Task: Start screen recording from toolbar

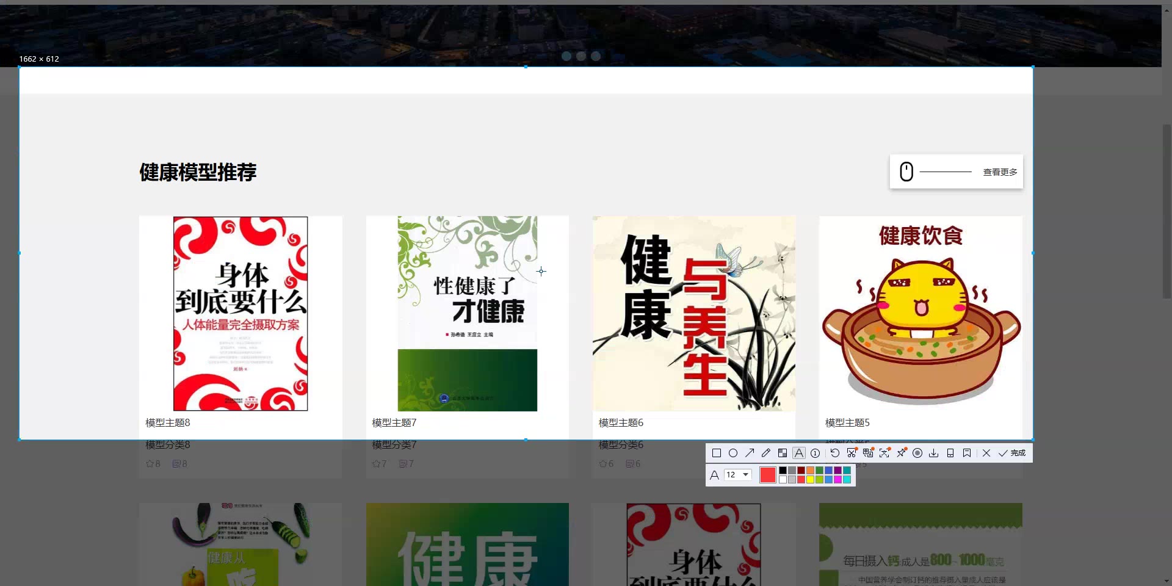Action: [917, 453]
